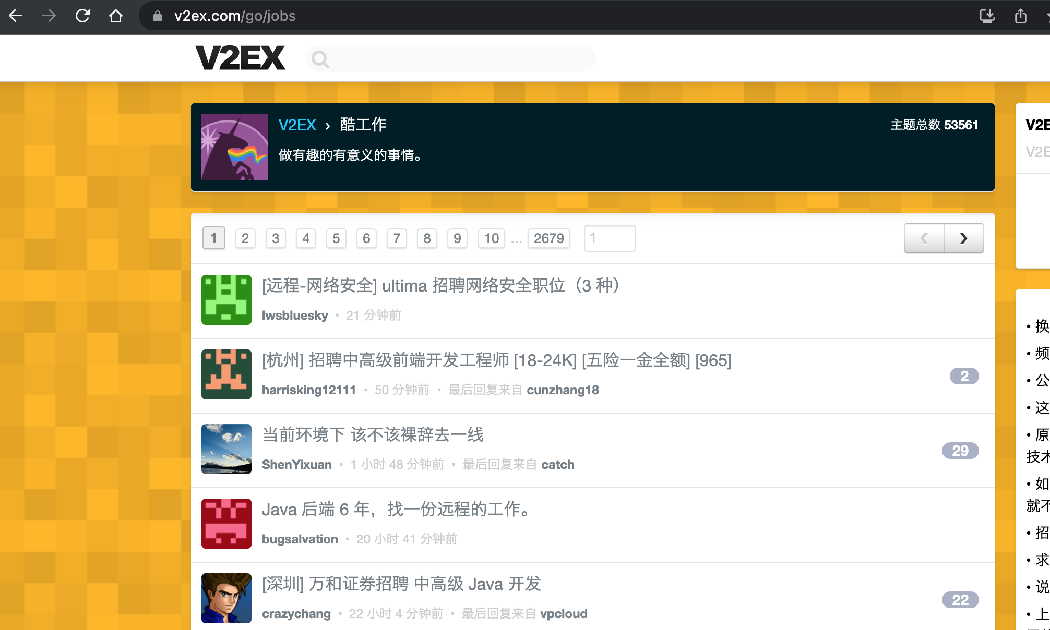The image size is (1050, 630).
Task: Go to page 8
Action: click(427, 238)
